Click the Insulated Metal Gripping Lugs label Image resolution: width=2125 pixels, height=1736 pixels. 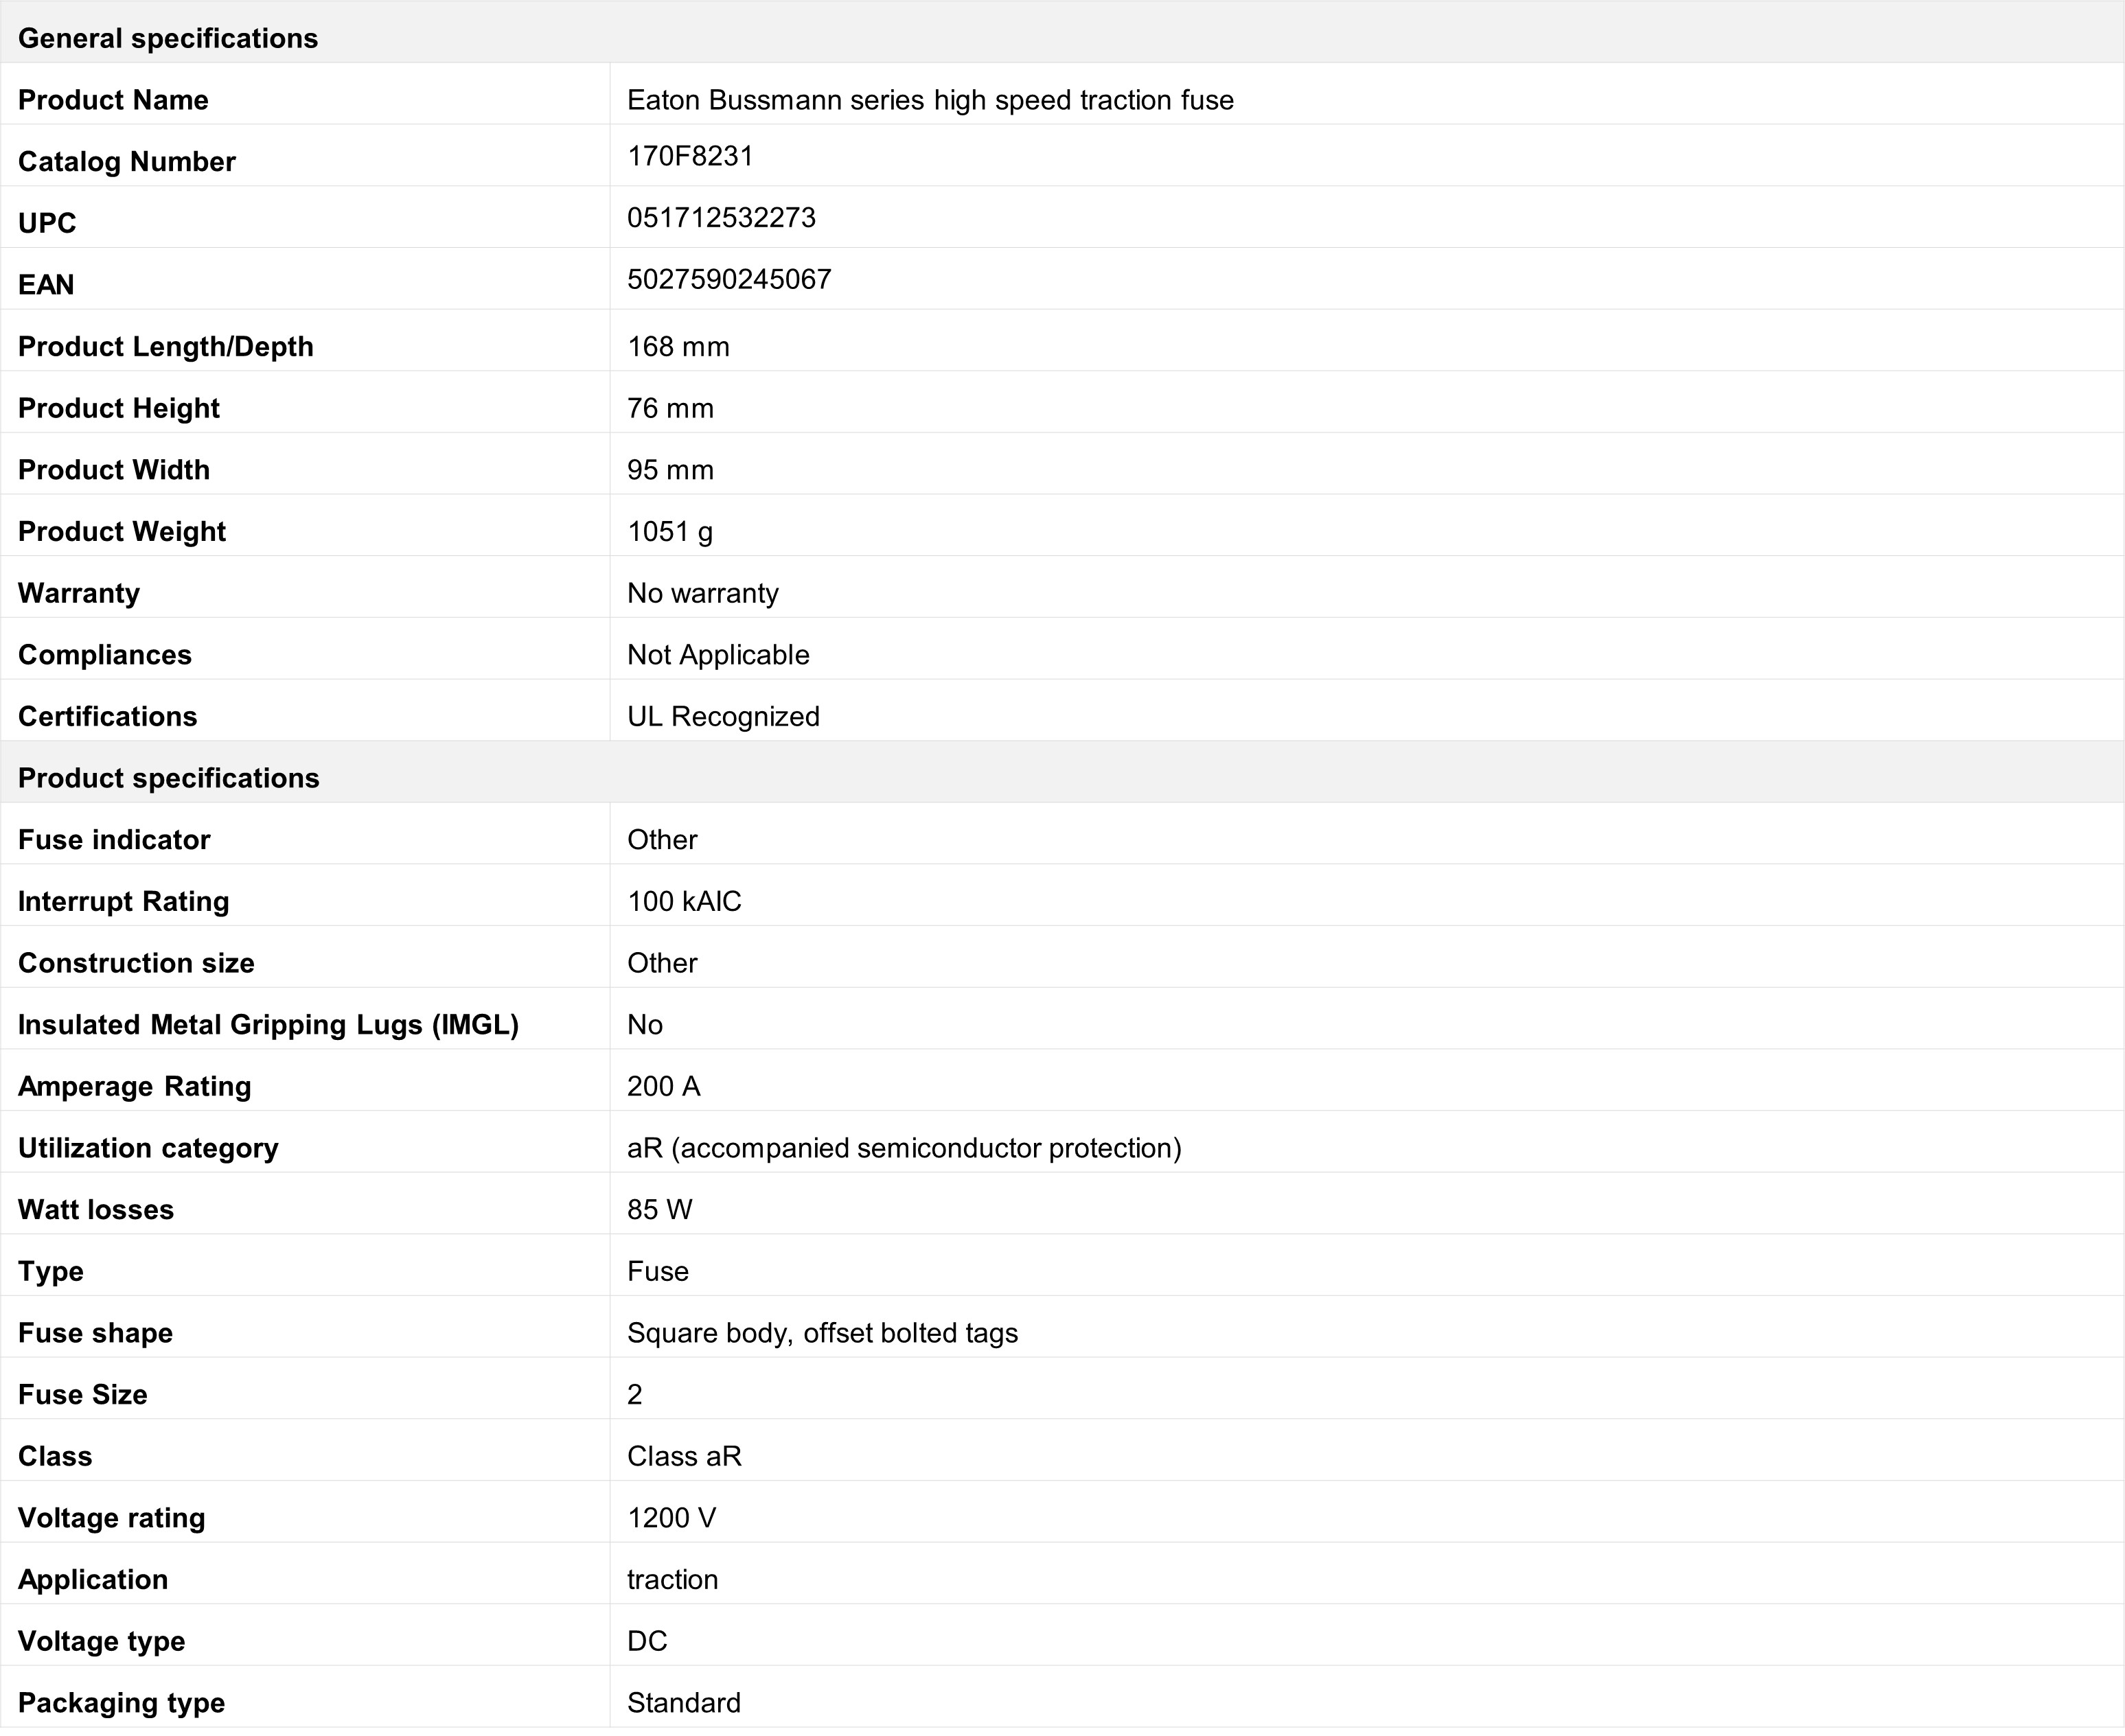point(268,1025)
